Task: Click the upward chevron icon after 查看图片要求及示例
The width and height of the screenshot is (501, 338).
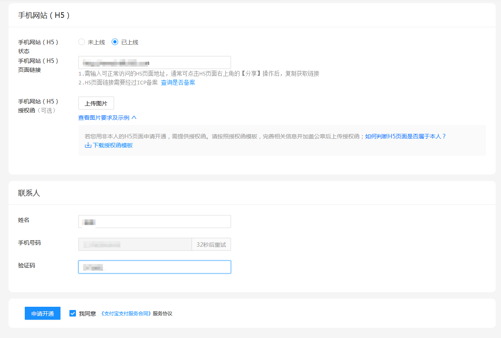Action: pos(134,118)
